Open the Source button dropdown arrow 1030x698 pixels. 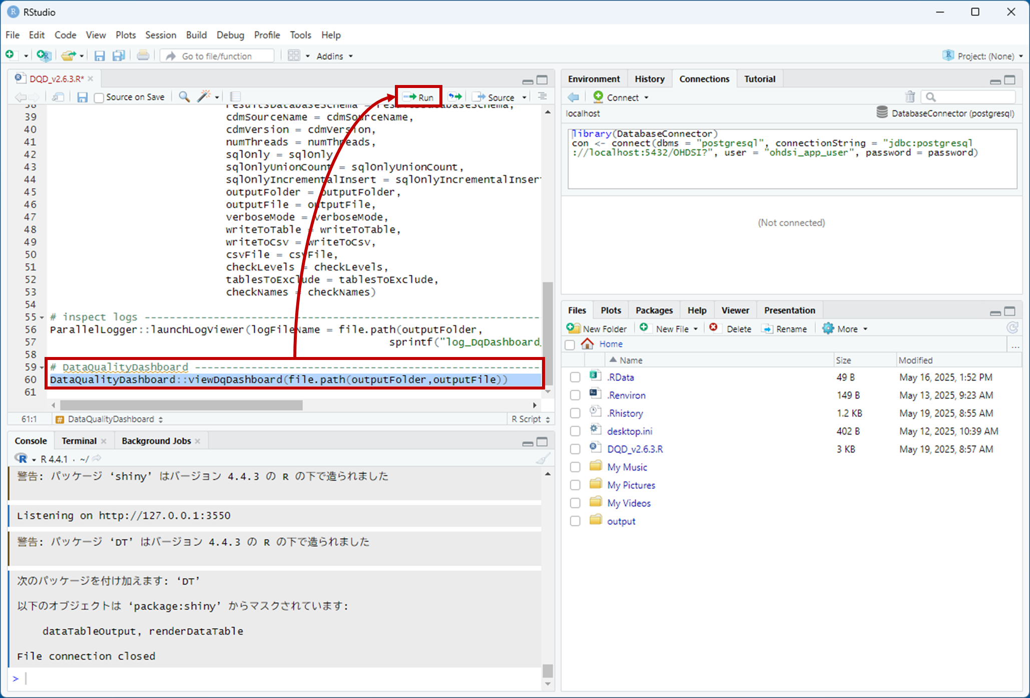click(x=525, y=97)
